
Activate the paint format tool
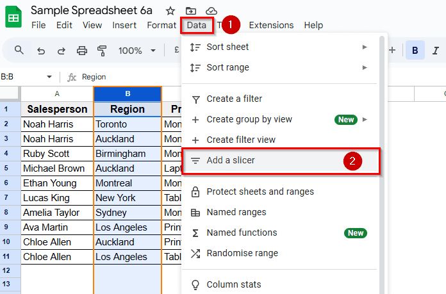pos(101,51)
